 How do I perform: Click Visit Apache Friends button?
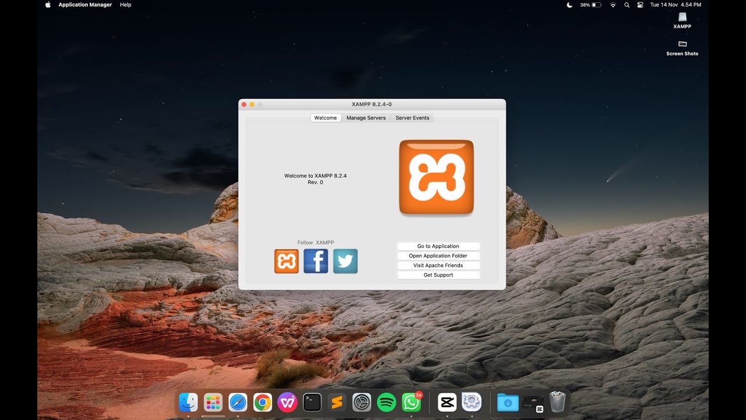[438, 265]
